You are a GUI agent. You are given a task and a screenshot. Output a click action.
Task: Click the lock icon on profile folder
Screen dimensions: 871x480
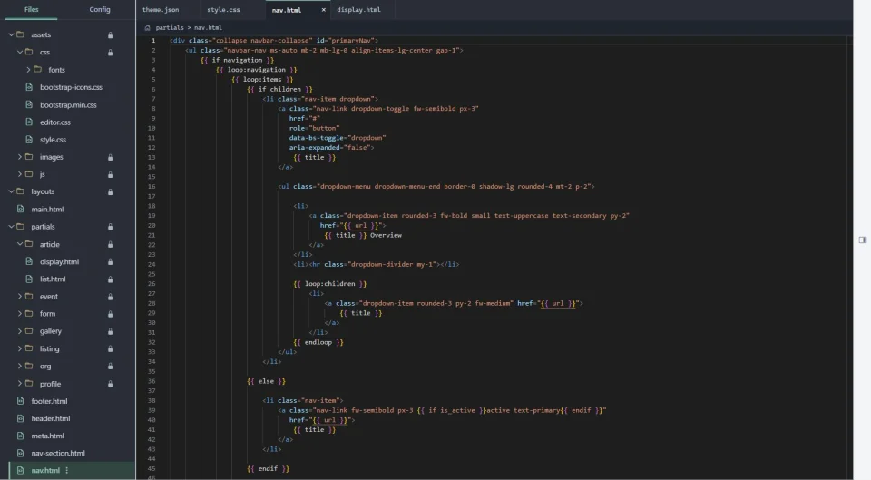(110, 384)
